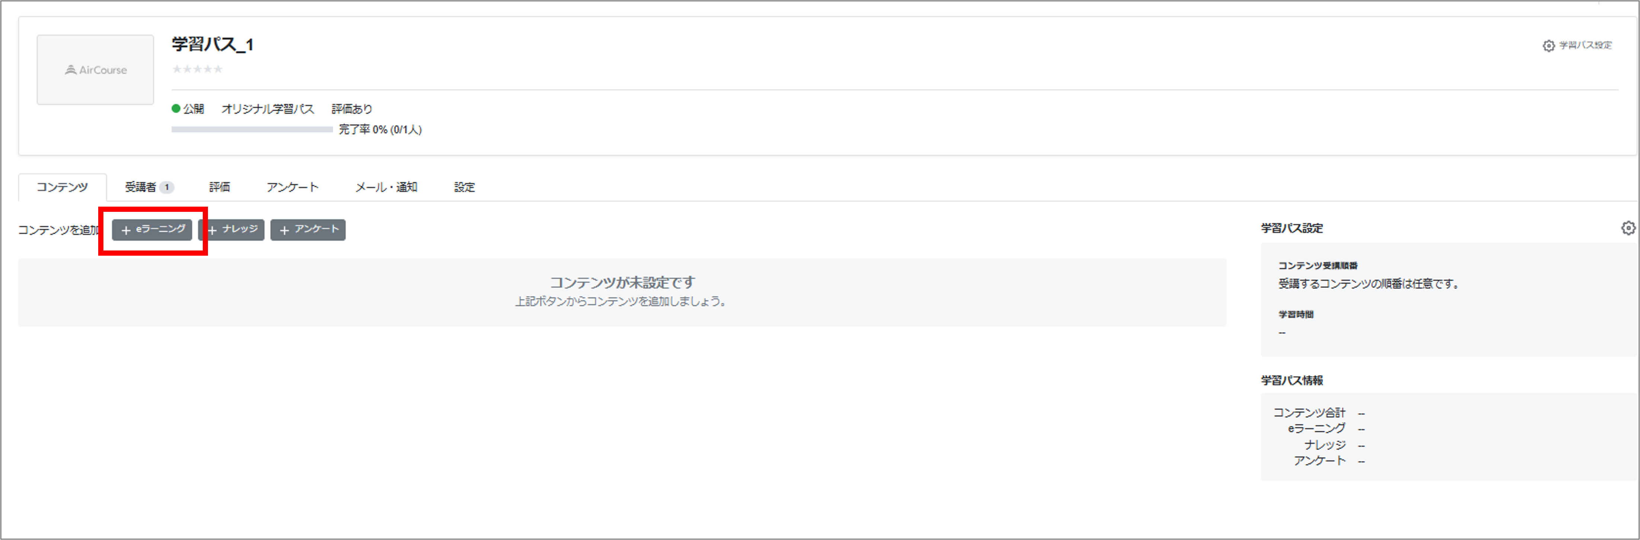Click the オリジナル学習パス label

268,109
